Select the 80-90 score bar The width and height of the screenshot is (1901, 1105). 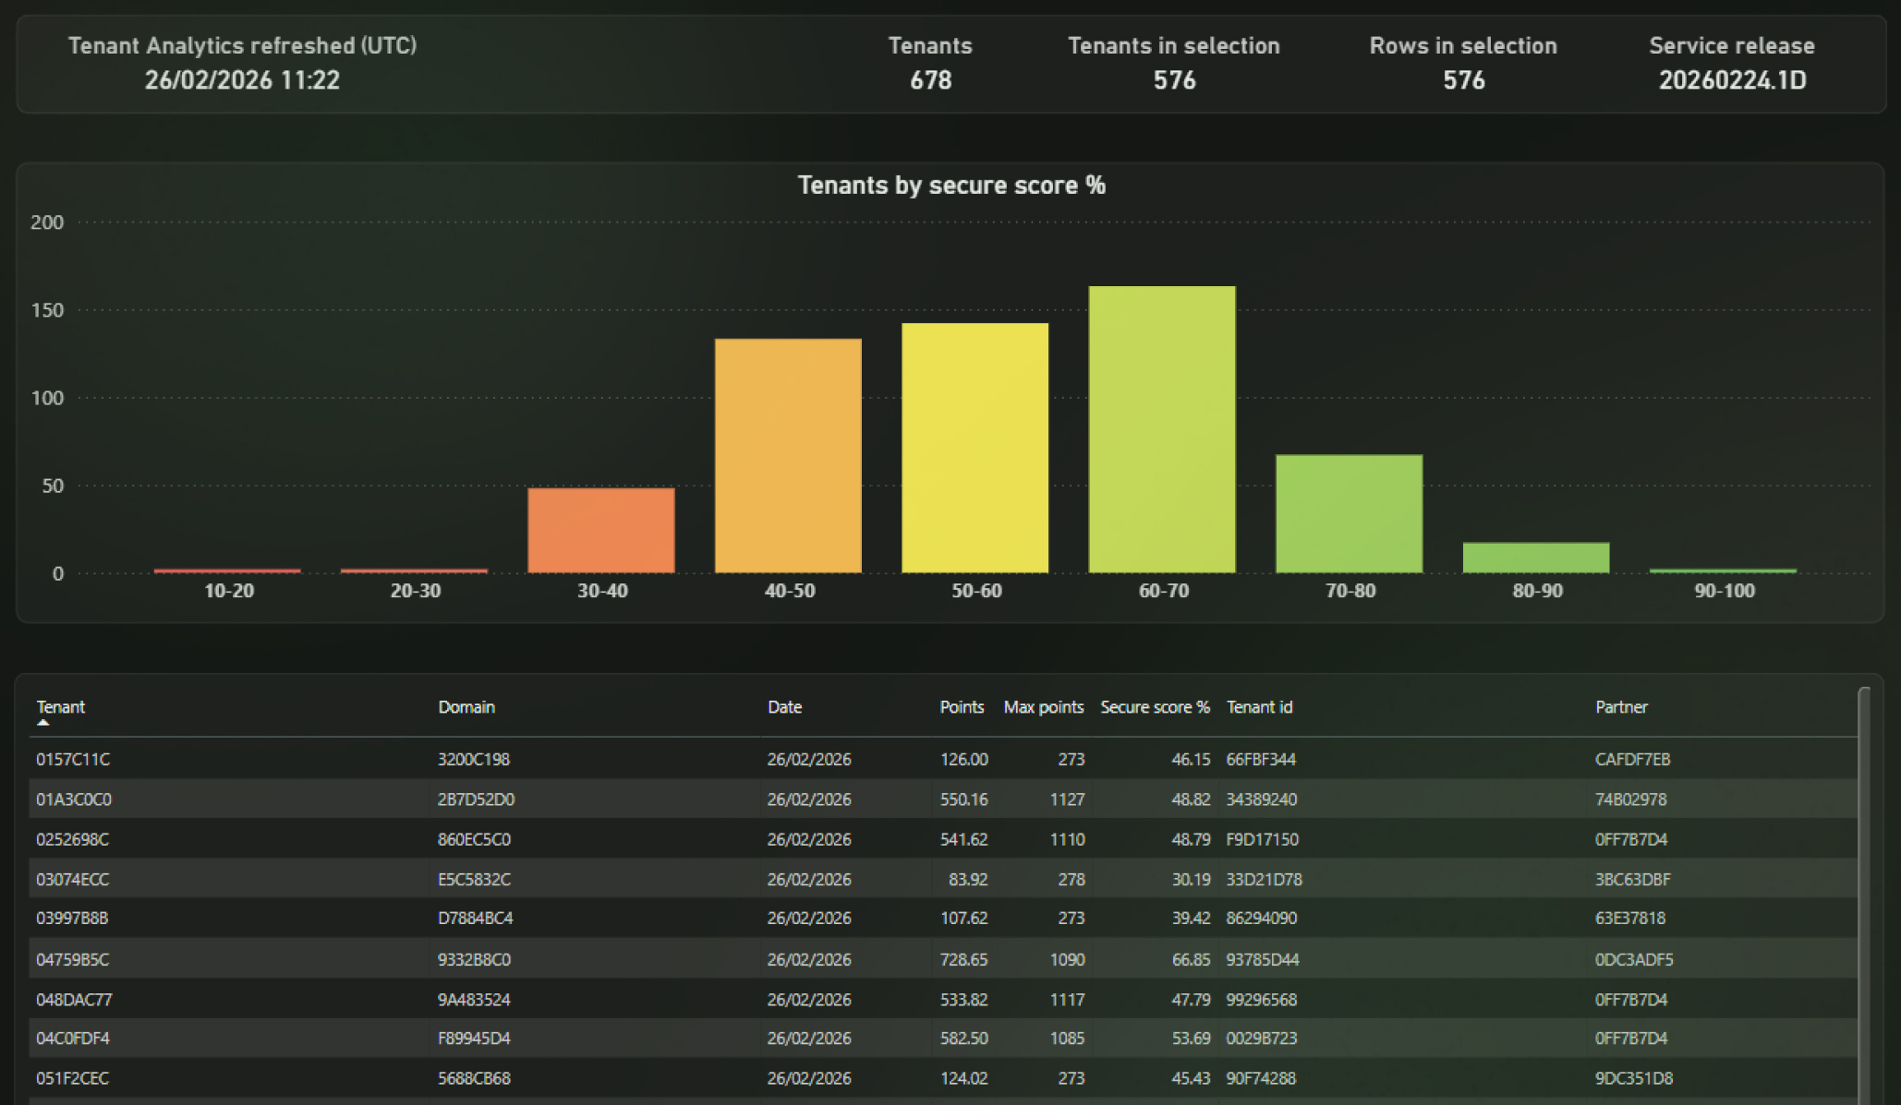1536,558
